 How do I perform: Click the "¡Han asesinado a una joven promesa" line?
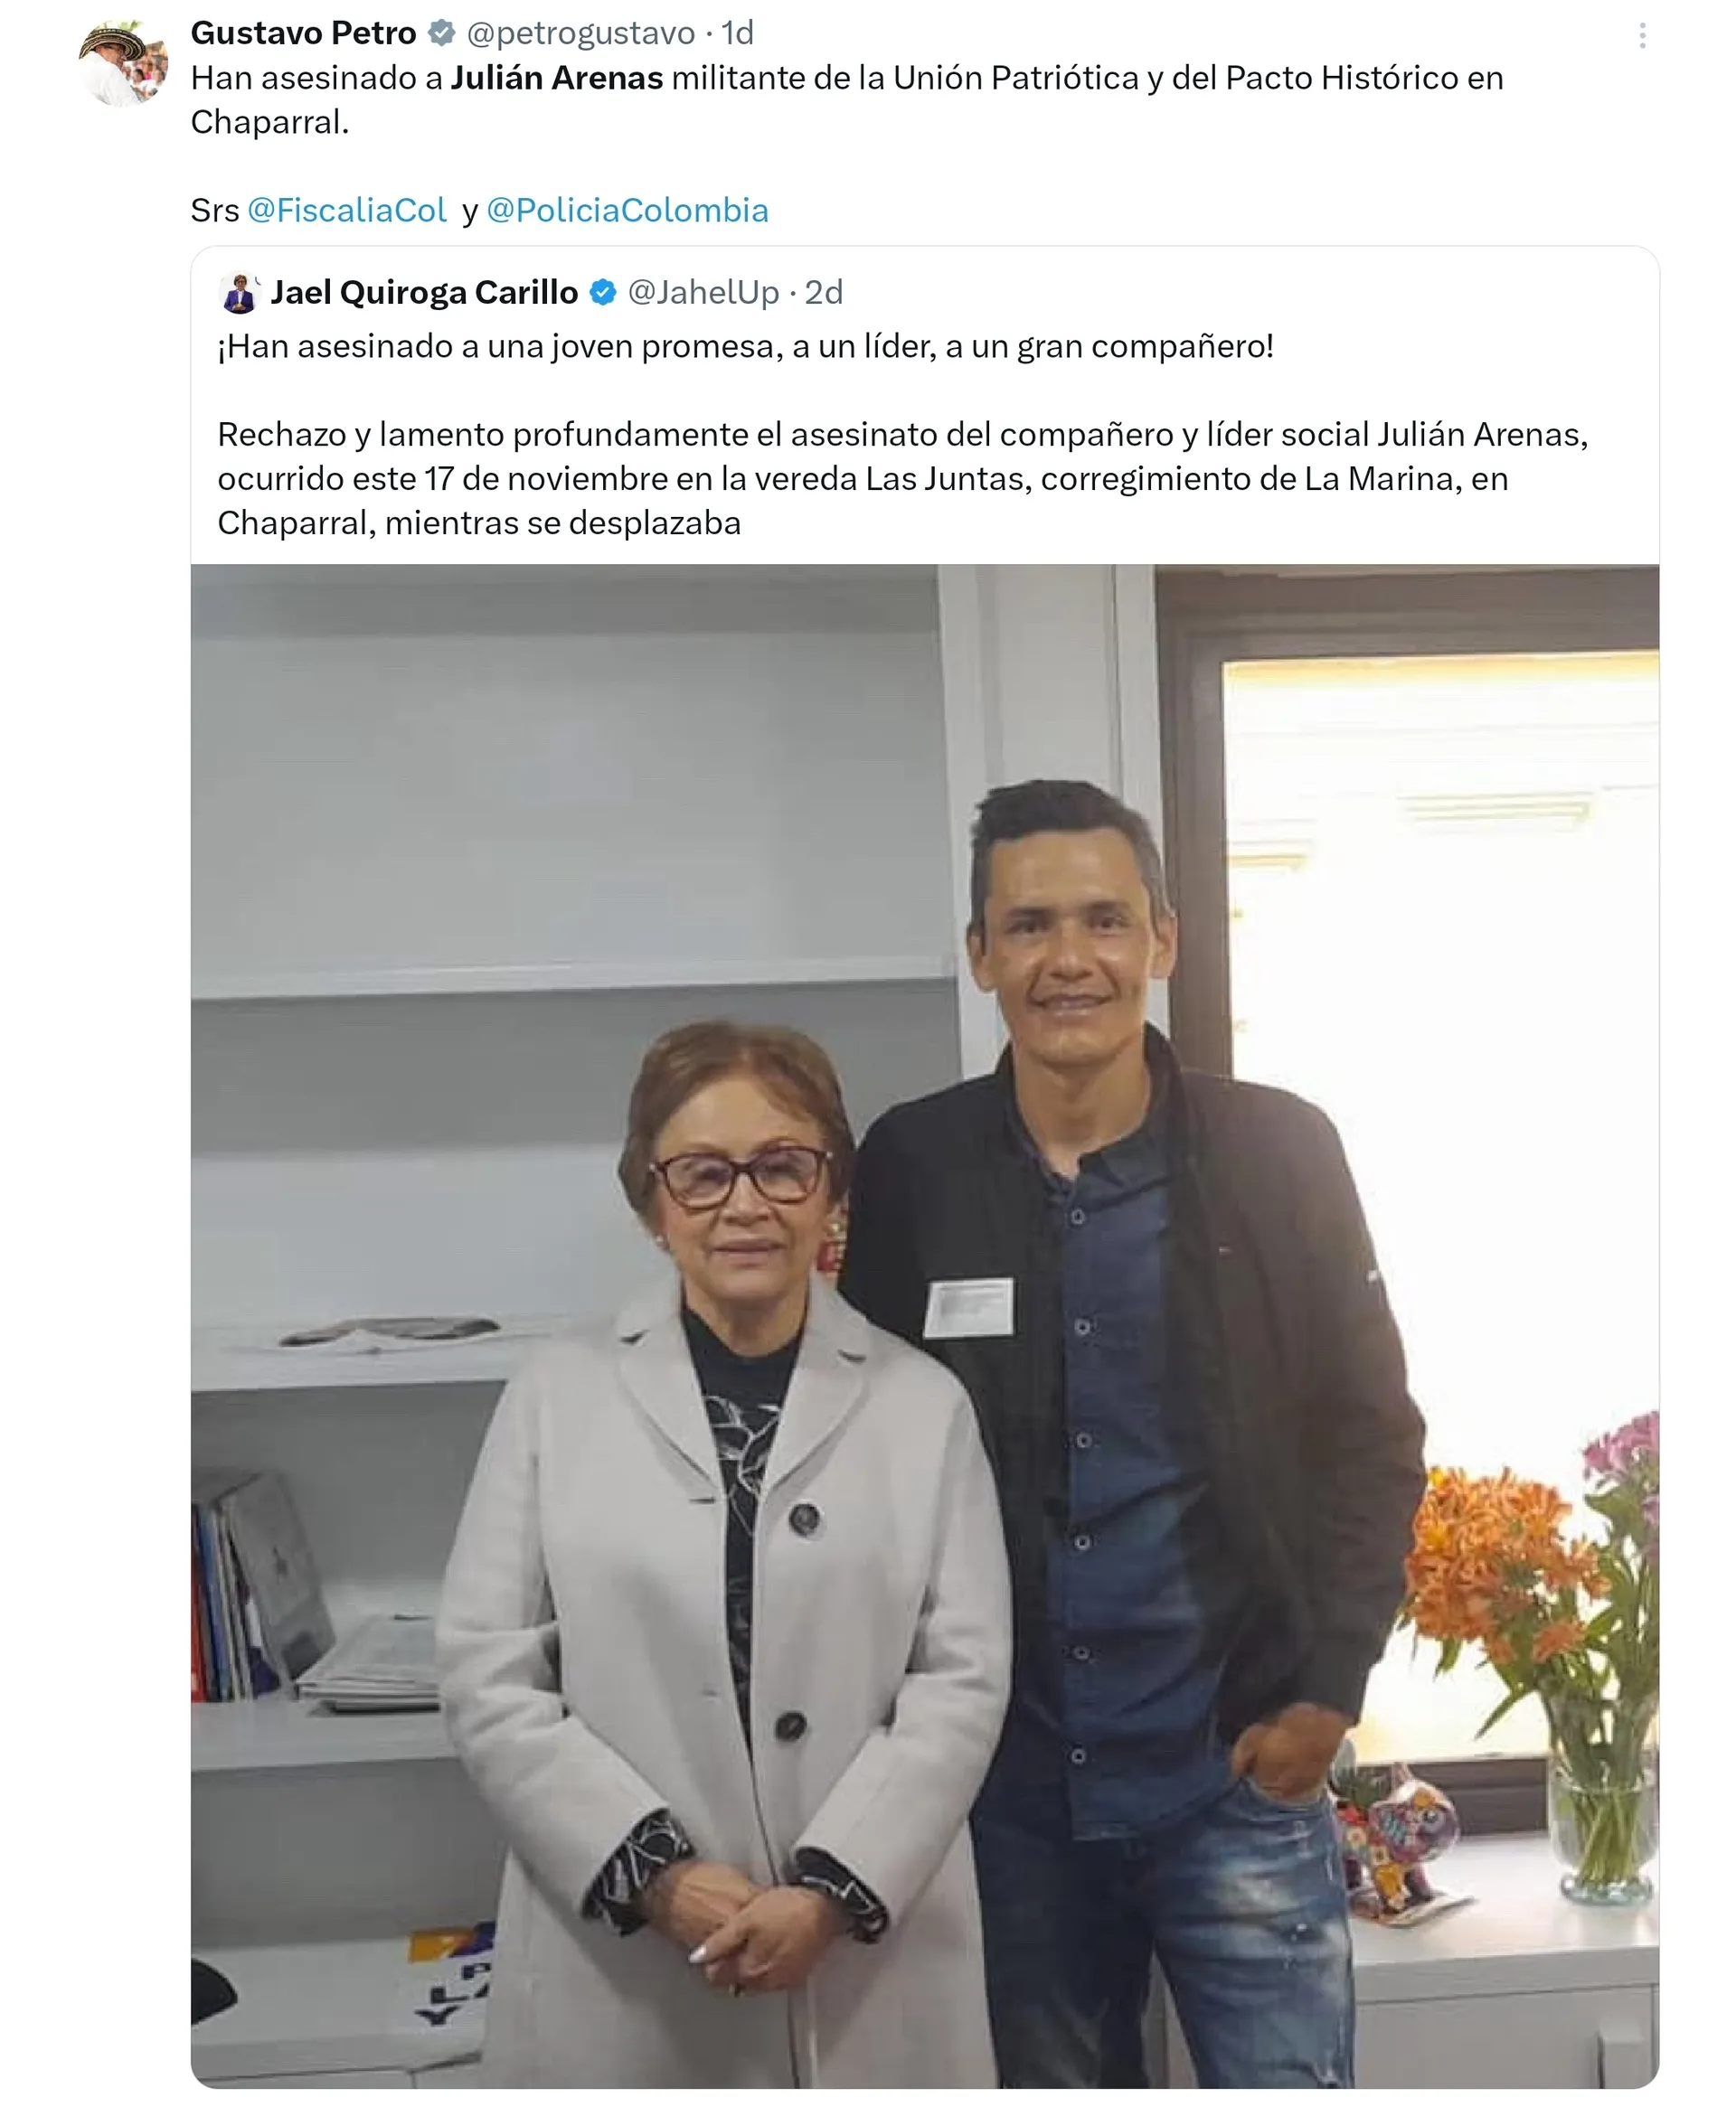click(x=745, y=347)
